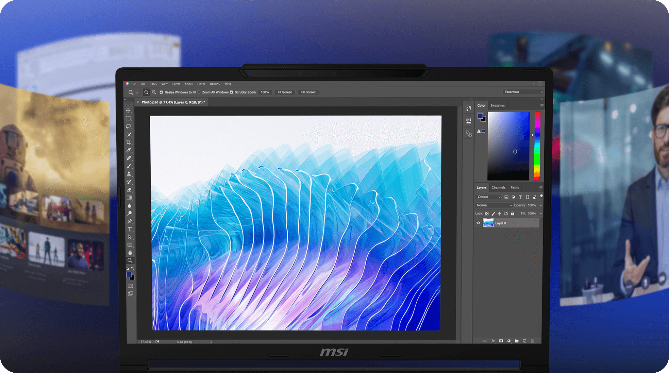Activate the Brush tool
Screen dimensions: 669x373
click(x=129, y=166)
